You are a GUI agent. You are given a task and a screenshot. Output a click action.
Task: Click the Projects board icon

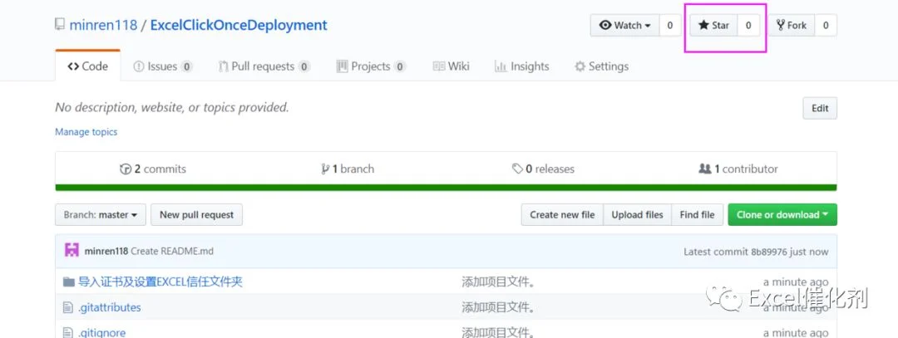(x=342, y=66)
